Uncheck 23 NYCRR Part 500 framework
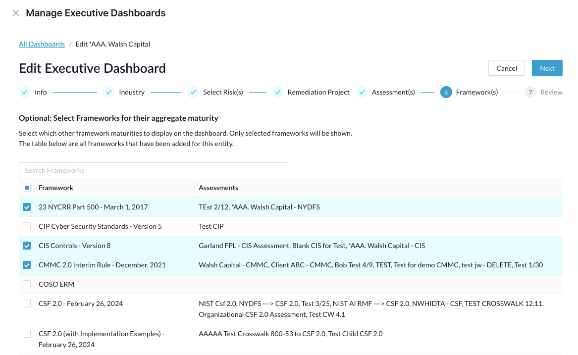 tap(27, 207)
